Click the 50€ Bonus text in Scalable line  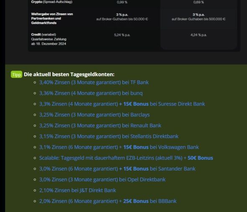200,158
